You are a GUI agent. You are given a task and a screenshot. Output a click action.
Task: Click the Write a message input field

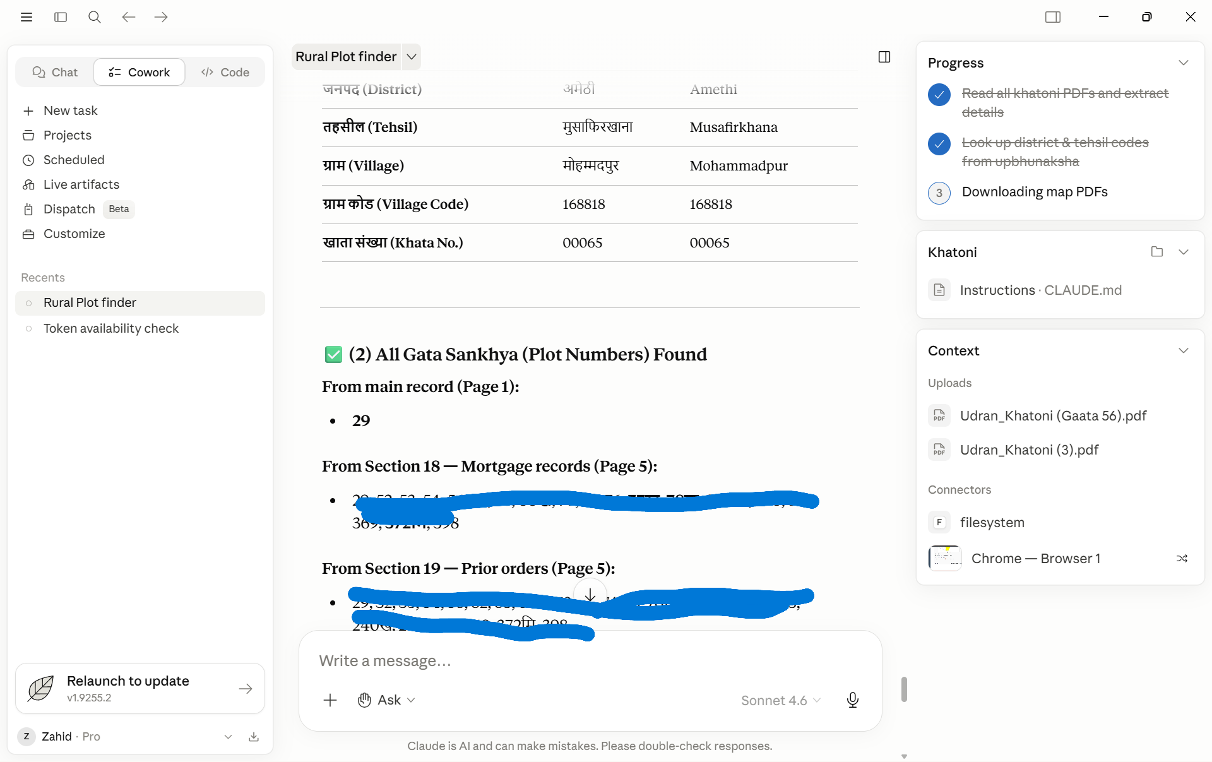point(590,661)
